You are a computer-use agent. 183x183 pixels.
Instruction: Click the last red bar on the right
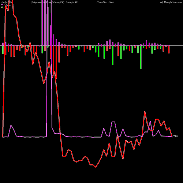[169, 49]
